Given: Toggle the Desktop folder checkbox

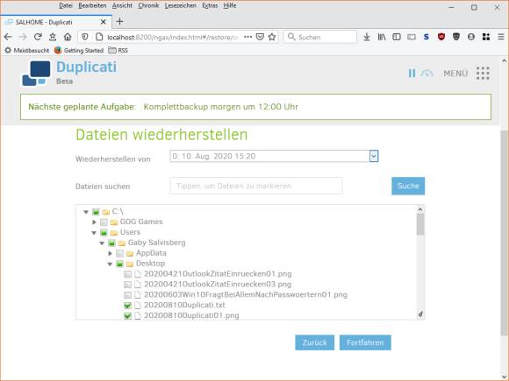Looking at the screenshot, I should pyautogui.click(x=119, y=264).
